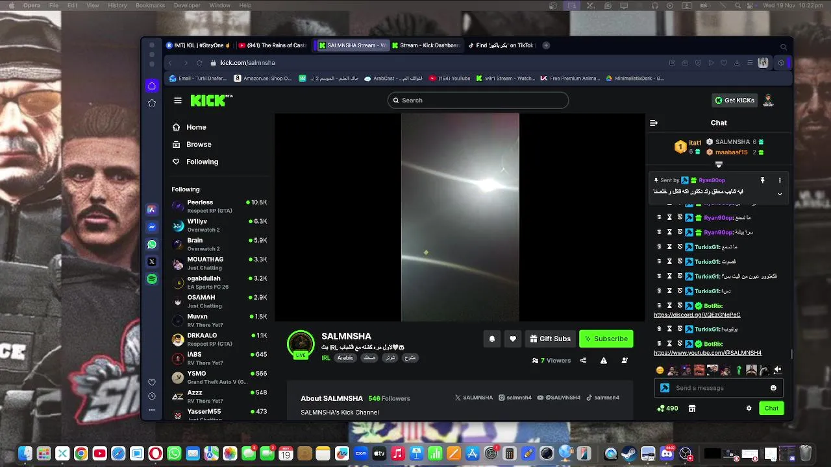
Task: Switch to TikTok Find tab
Action: 502,45
